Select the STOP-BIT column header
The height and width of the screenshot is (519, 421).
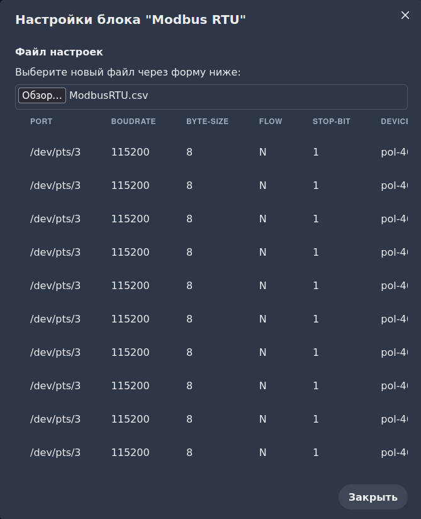pos(332,122)
